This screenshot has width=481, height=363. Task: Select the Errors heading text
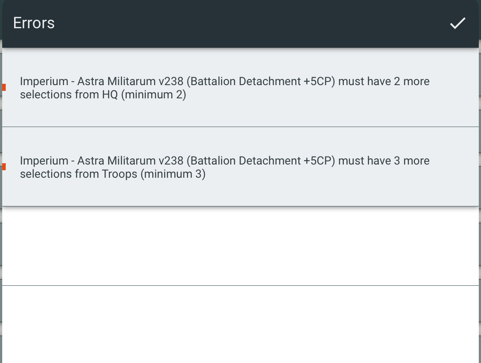pos(34,23)
